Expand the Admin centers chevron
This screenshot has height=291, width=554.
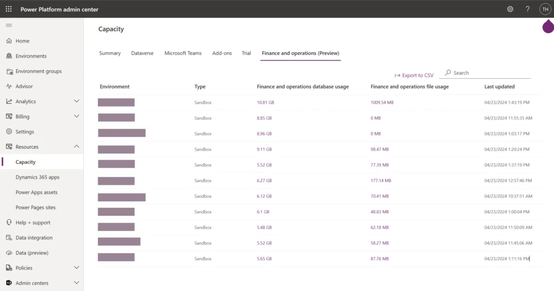76,283
